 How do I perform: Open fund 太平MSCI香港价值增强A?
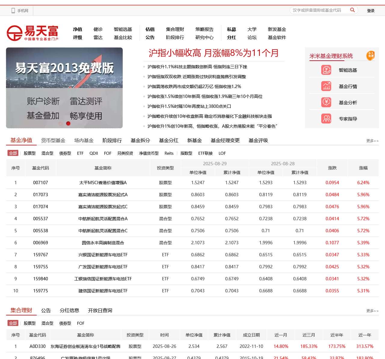[x=103, y=183]
